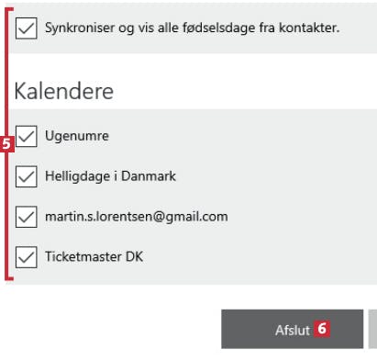Click the Kalendere section heading

[64, 91]
